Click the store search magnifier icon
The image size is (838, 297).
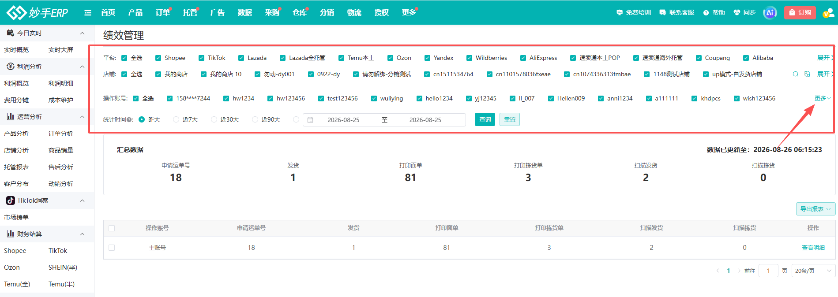795,74
